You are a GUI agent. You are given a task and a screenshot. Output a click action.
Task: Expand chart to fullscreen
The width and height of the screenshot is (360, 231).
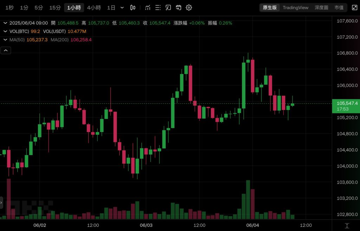tap(354, 7)
